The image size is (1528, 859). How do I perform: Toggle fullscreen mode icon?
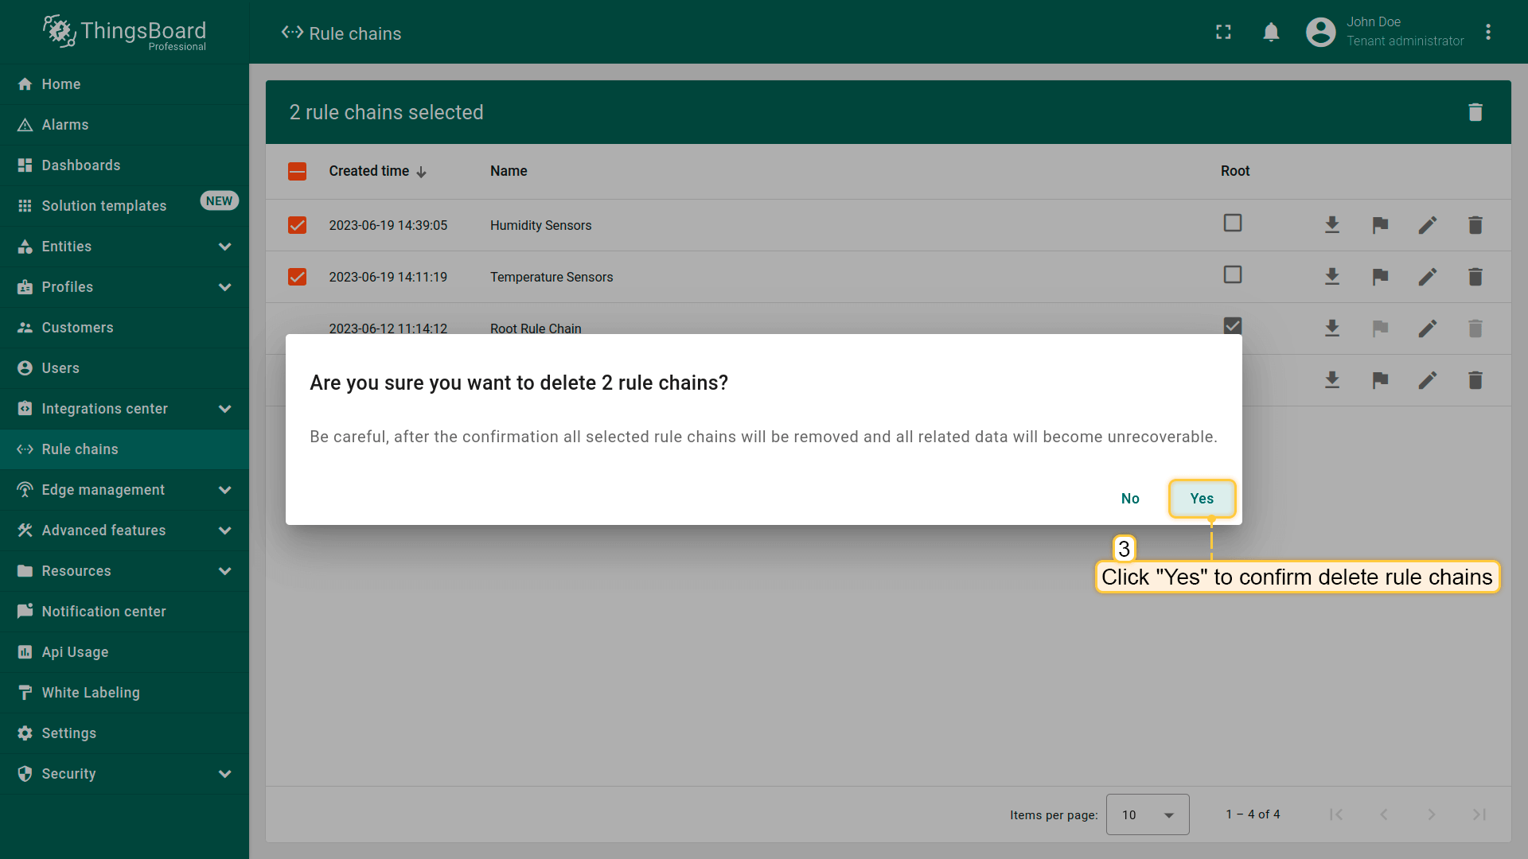[x=1223, y=32]
